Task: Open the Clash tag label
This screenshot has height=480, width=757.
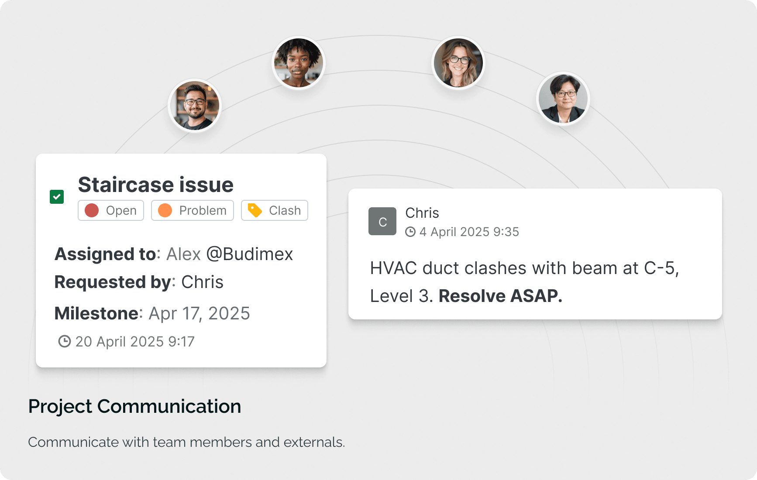Action: click(285, 211)
